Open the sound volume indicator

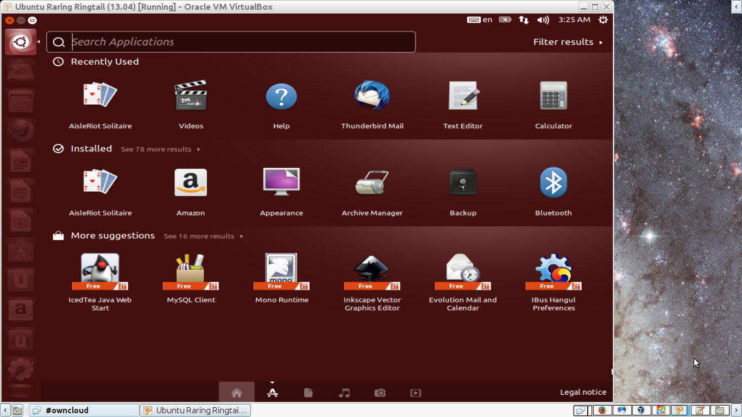543,20
